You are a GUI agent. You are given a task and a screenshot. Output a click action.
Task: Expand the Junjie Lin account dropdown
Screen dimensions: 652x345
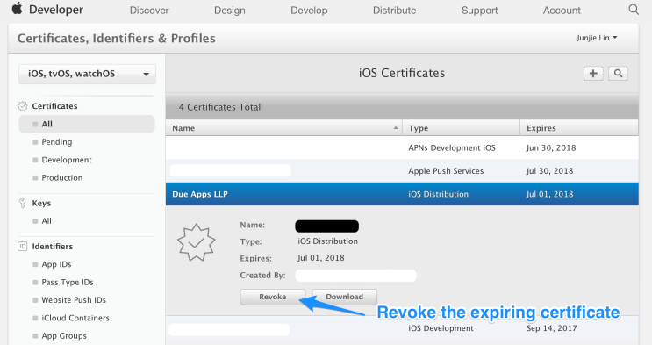(x=597, y=38)
